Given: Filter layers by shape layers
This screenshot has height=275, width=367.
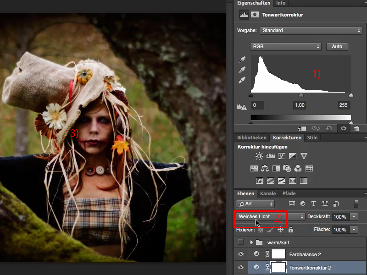Looking at the screenshot, I should (x=325, y=203).
